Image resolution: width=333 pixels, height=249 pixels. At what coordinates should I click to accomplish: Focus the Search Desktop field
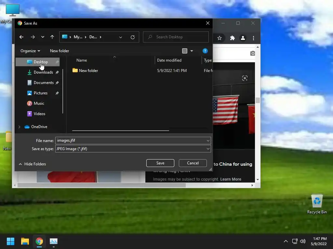176,37
